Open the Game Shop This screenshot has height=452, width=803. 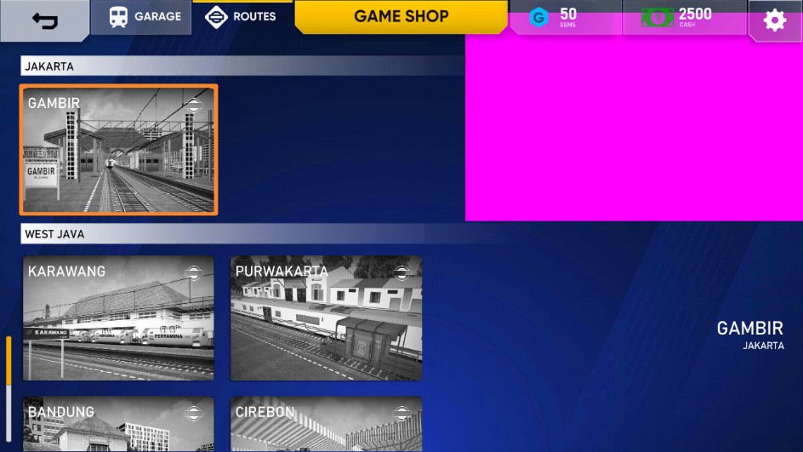click(401, 16)
